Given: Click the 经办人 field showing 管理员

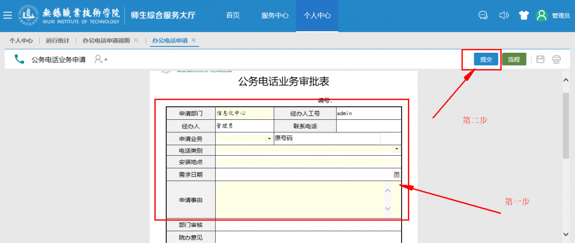Looking at the screenshot, I should (244, 127).
